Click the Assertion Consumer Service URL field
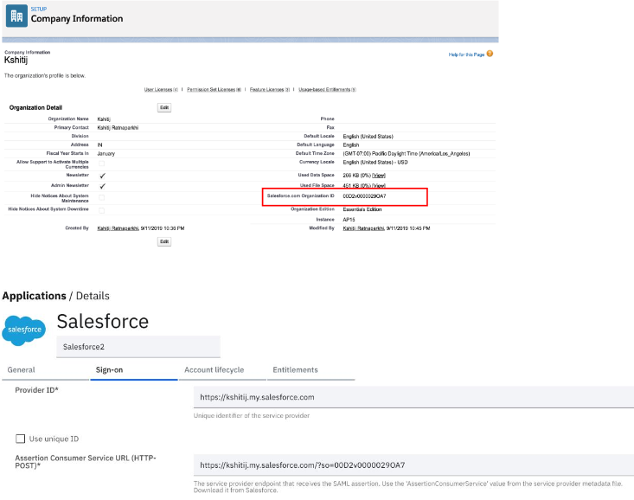 pos(413,465)
